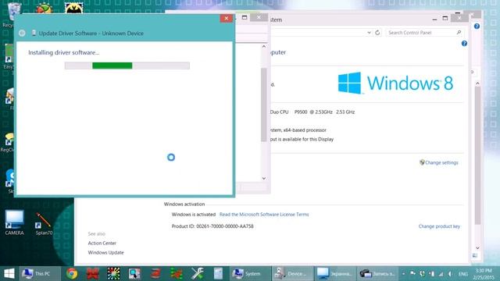Select the Product ID text
The width and height of the screenshot is (500, 281).
[x=212, y=226]
